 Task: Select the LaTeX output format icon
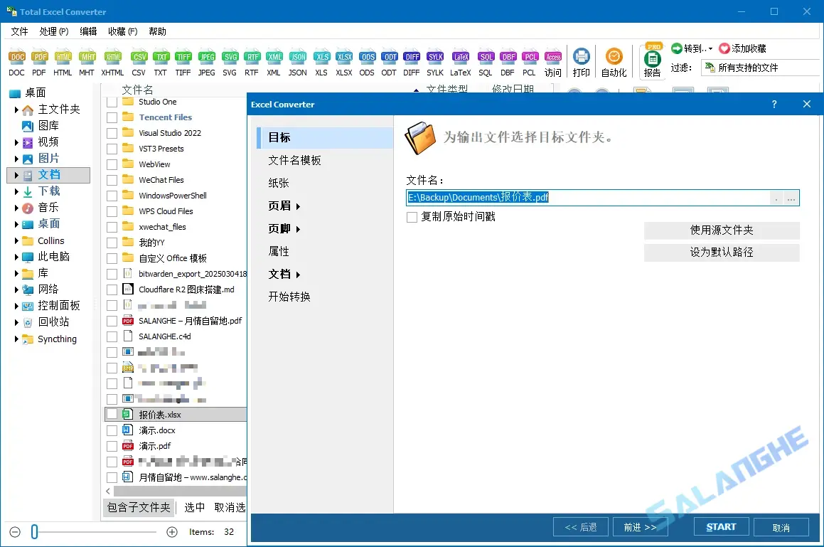coord(460,57)
